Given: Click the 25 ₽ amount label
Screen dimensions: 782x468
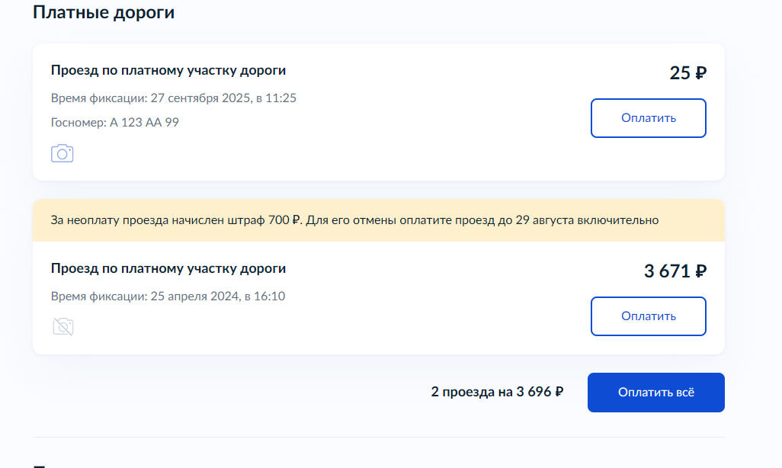Looking at the screenshot, I should click(687, 73).
